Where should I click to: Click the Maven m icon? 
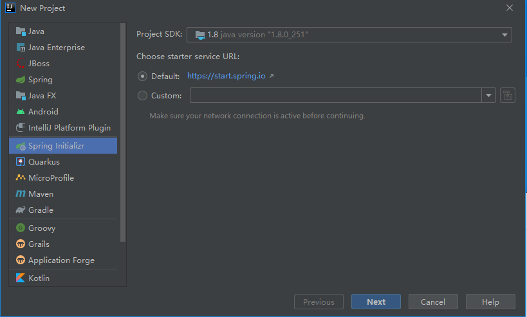click(x=21, y=194)
